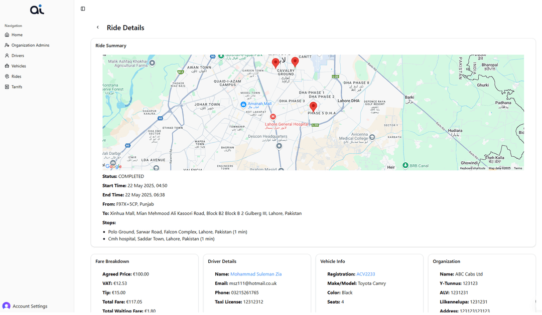Click the Driver Details card title
Image resolution: width=542 pixels, height=315 pixels.
pyautogui.click(x=222, y=261)
